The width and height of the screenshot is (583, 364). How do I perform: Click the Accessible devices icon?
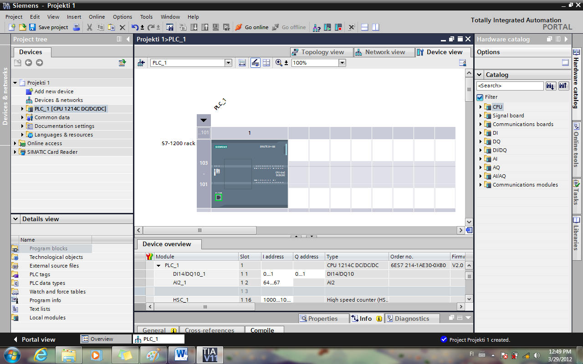pyautogui.click(x=317, y=27)
